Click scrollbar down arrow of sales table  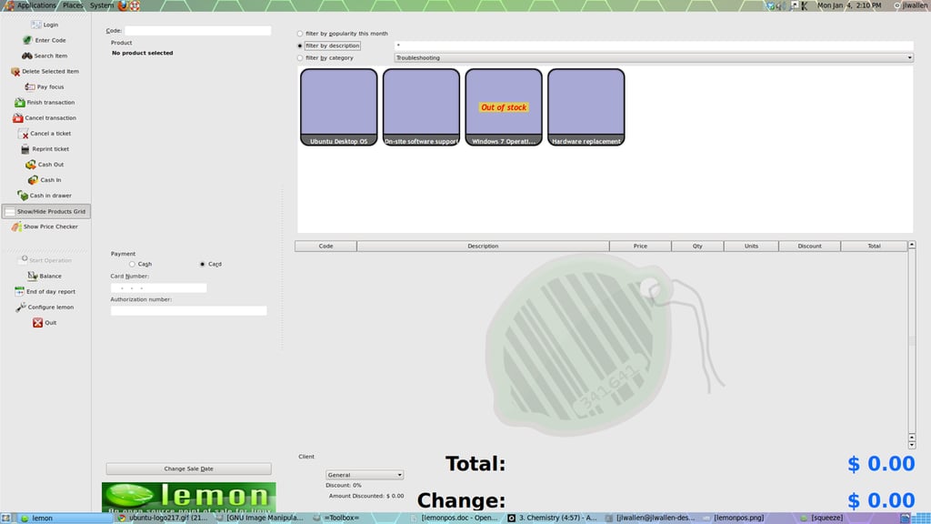[x=912, y=445]
